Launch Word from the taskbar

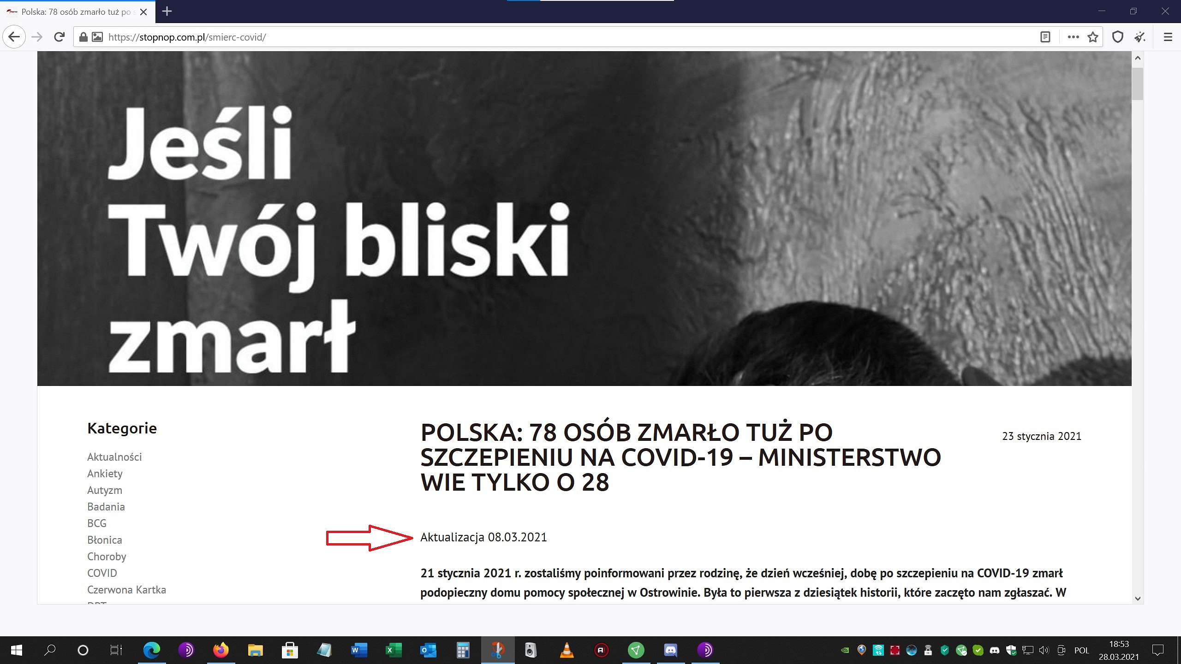point(359,650)
